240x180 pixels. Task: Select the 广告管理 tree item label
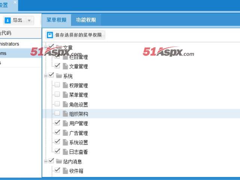(78, 133)
